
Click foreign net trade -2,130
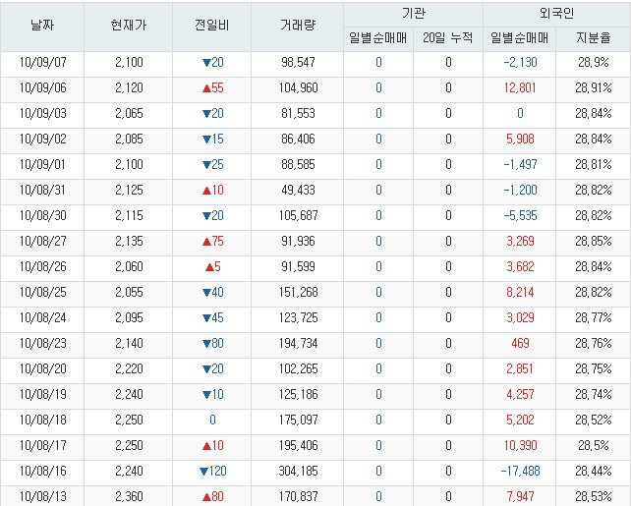pyautogui.click(x=520, y=62)
